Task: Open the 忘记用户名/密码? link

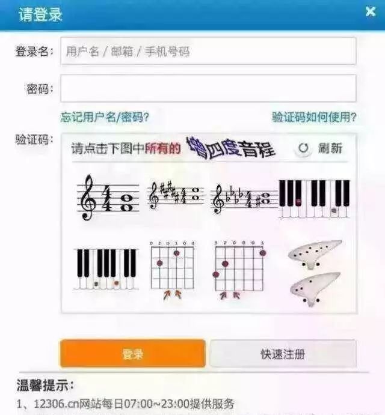Action: [x=105, y=117]
